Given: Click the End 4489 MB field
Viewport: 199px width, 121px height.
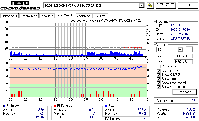Looking at the screenshot, I should (x=183, y=62).
